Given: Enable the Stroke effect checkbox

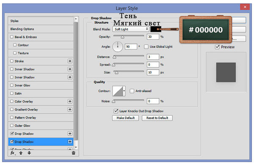Looking at the screenshot, I should pyautogui.click(x=12, y=61).
